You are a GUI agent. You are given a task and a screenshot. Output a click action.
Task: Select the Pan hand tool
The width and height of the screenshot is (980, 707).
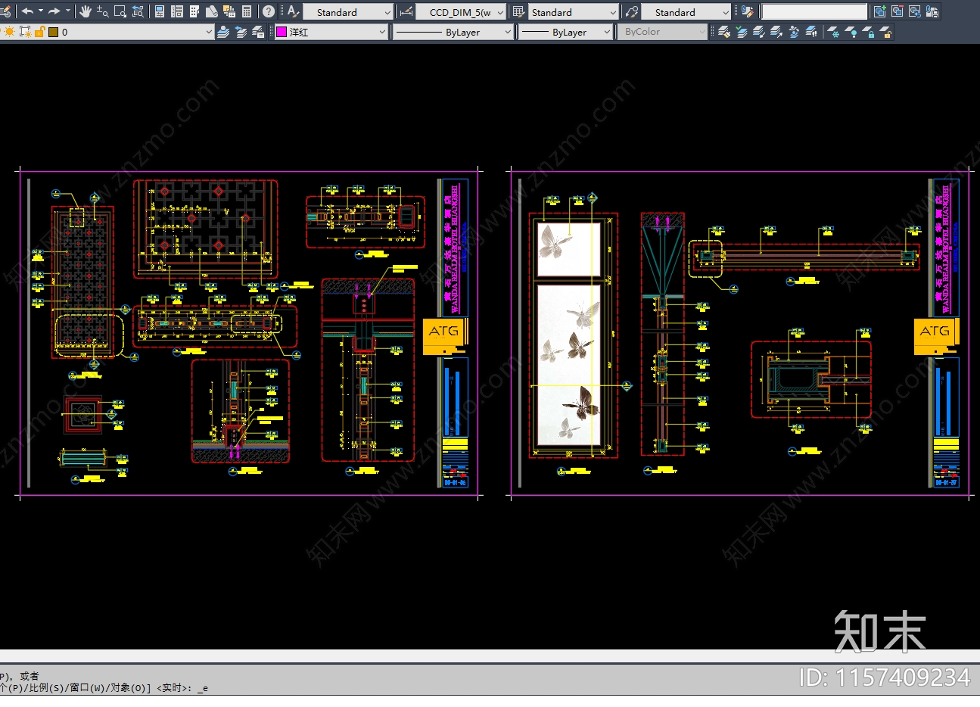86,11
